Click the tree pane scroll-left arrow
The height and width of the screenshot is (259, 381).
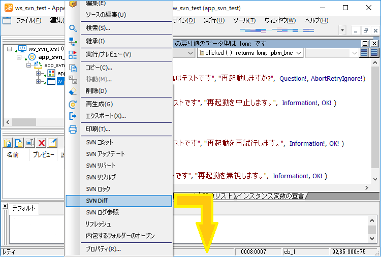(8, 122)
